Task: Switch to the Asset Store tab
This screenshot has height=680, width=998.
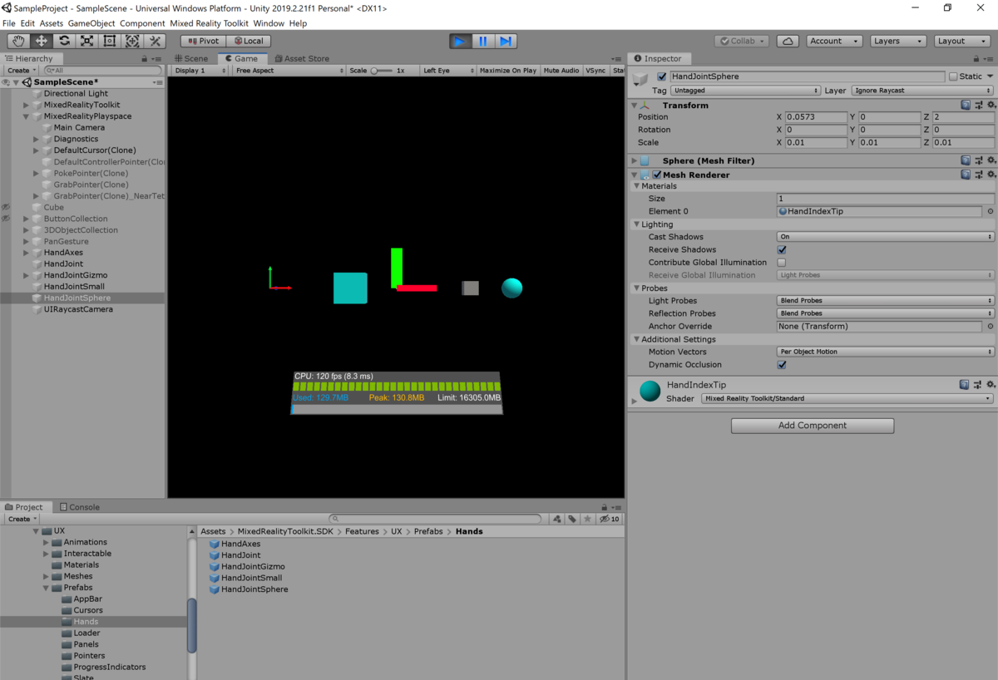Action: pos(301,59)
